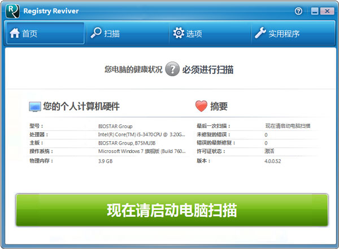Image resolution: width=339 pixels, height=249 pixels.
Task: Click the wrench icon on the 实用程序 tab
Action: tap(260, 33)
